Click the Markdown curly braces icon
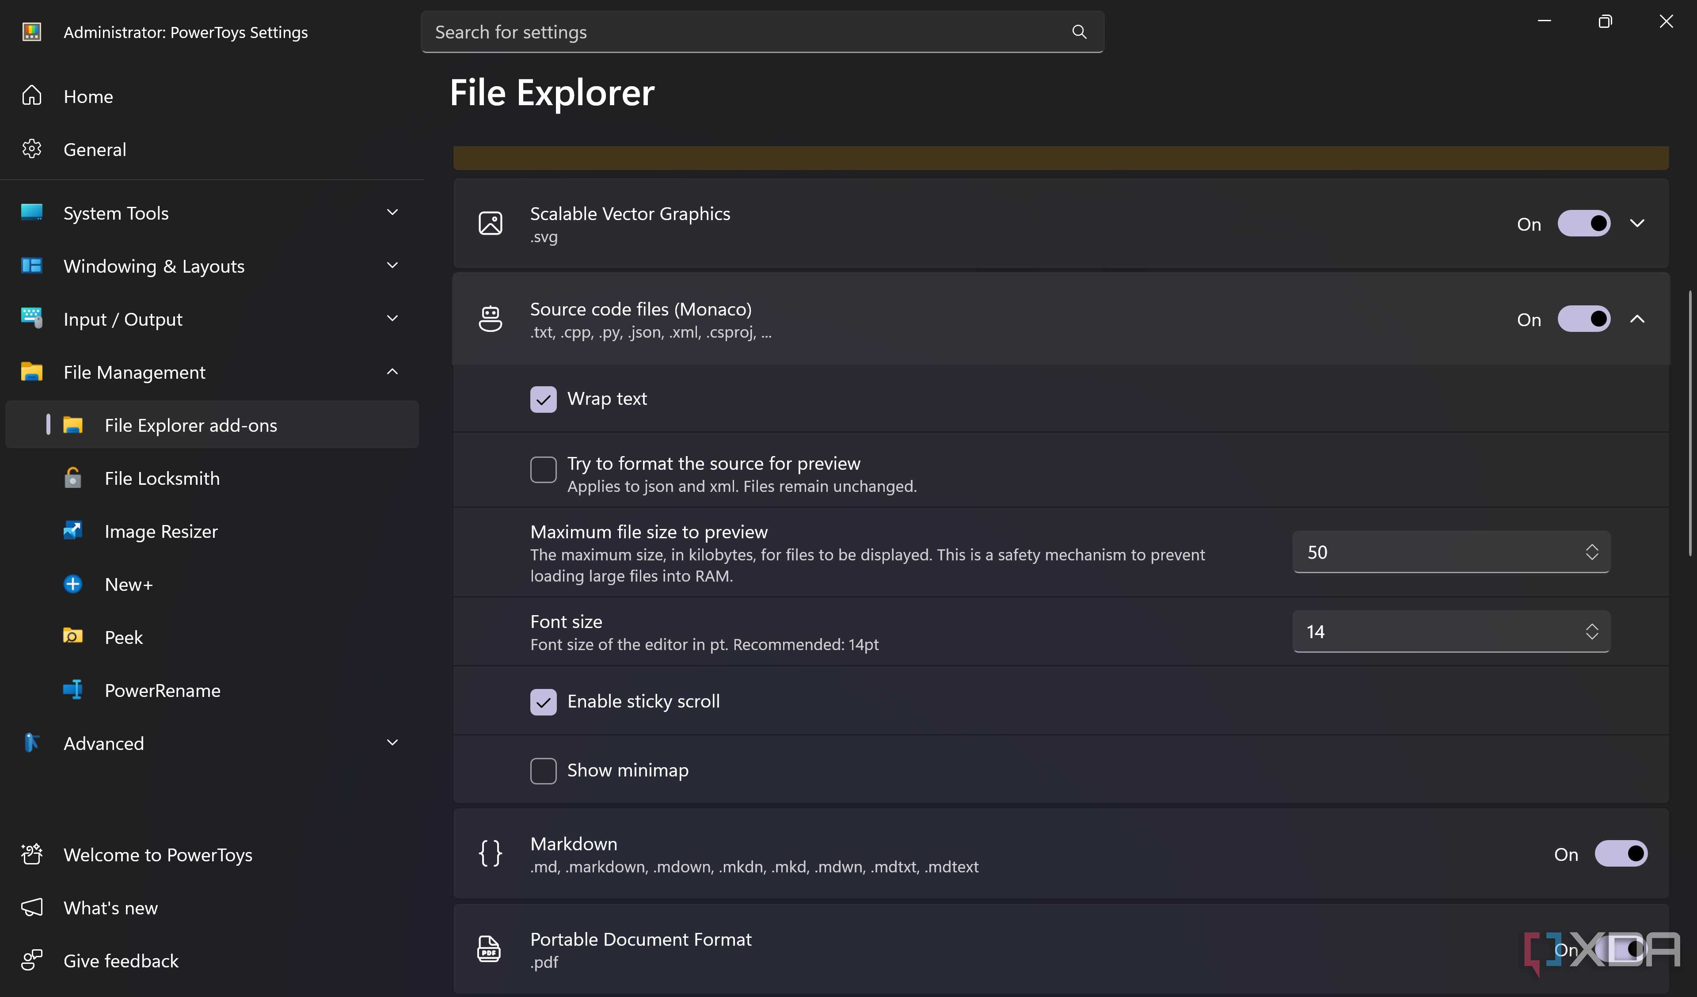 pos(490,853)
